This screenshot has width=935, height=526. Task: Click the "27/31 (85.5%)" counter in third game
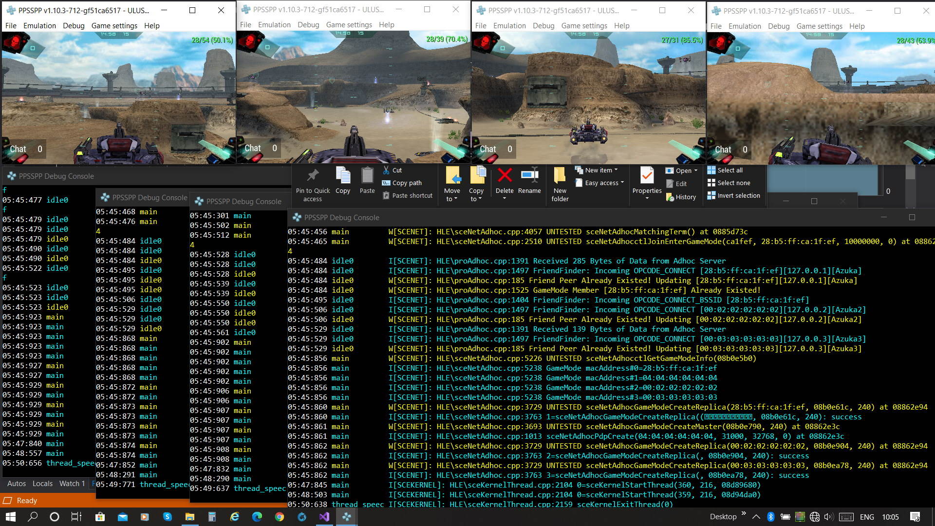click(682, 40)
